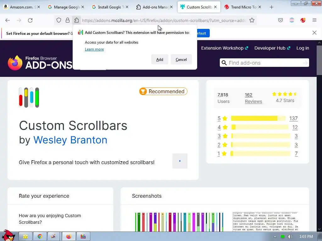322x241 pixels.
Task: Open the author Wesley Branton link
Action: pos(70,140)
